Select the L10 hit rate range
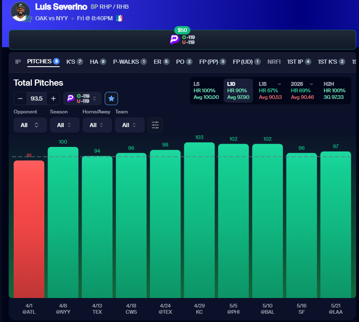359x322 pixels. [238, 91]
